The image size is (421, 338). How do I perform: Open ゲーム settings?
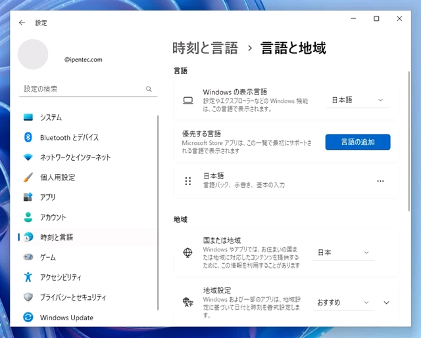(87, 257)
